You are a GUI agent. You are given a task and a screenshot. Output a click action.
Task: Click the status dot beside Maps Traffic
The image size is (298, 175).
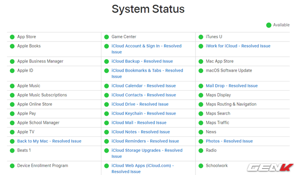click(201, 123)
